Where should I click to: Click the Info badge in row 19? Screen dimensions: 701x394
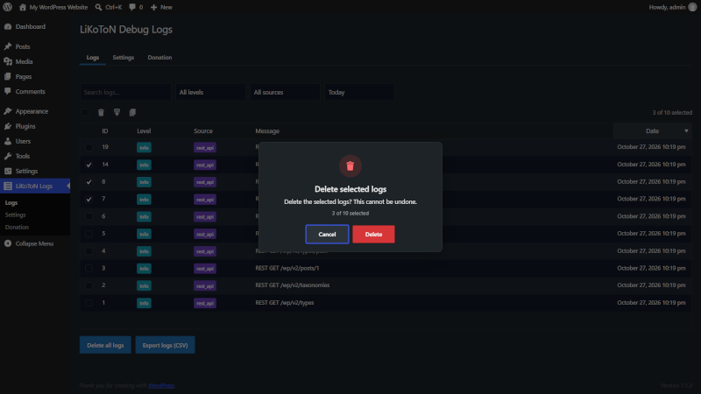(x=144, y=147)
